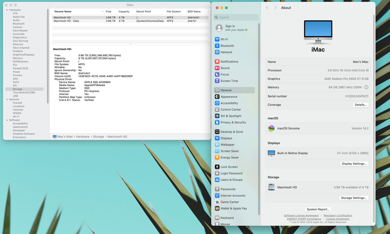Collapse the Hardware tree section
This screenshot has height=234, width=390.
pyautogui.click(x=7, y=10)
